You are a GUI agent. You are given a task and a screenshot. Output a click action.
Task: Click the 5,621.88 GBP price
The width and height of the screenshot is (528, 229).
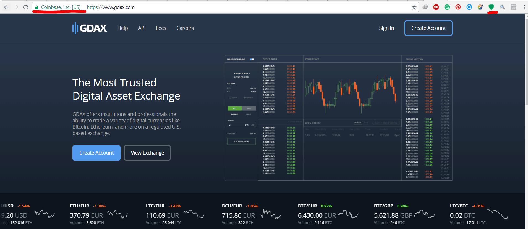click(393, 215)
